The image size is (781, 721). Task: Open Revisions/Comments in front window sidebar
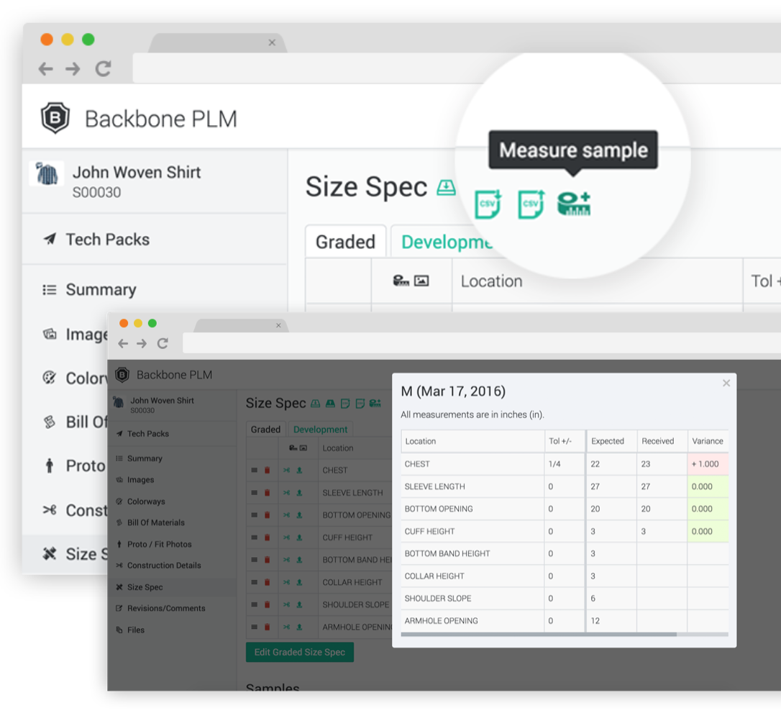tap(172, 608)
